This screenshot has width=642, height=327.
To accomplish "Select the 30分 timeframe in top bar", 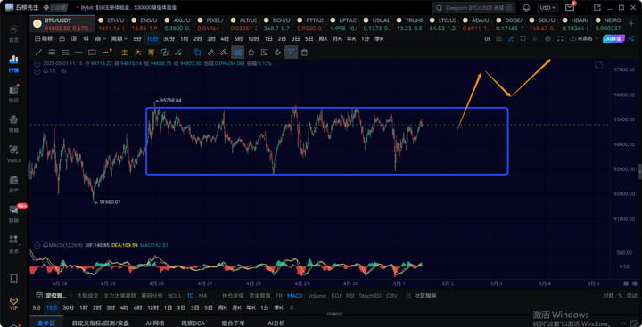I will 169,39.
